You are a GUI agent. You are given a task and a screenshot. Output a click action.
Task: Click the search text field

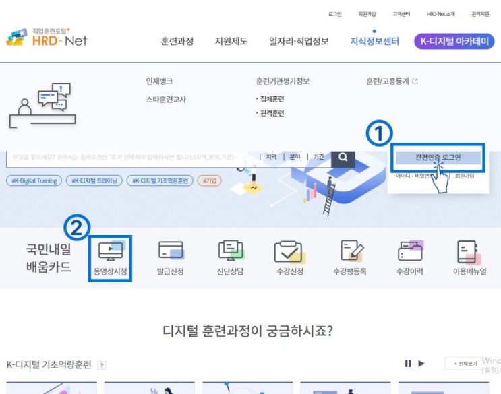pyautogui.click(x=131, y=158)
